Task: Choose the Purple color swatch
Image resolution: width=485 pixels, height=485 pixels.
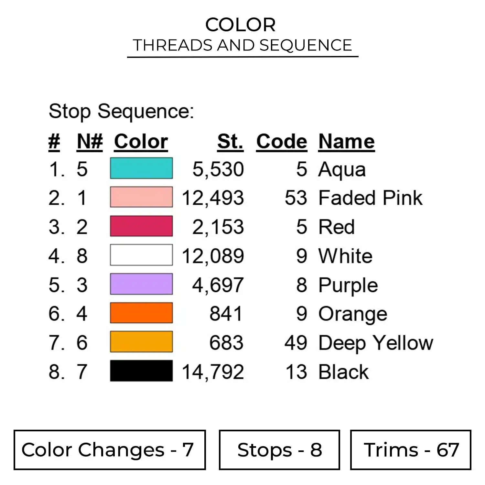Action: 141,284
